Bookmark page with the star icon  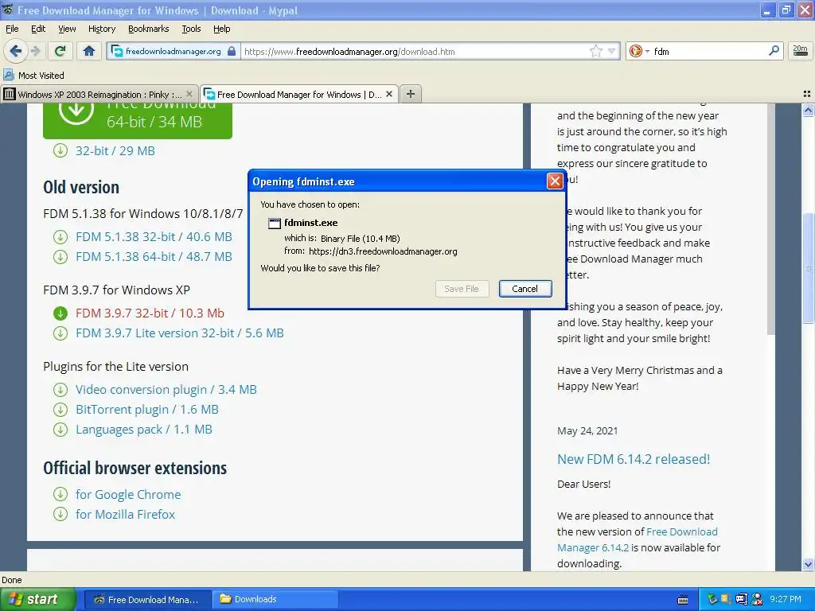tap(595, 51)
